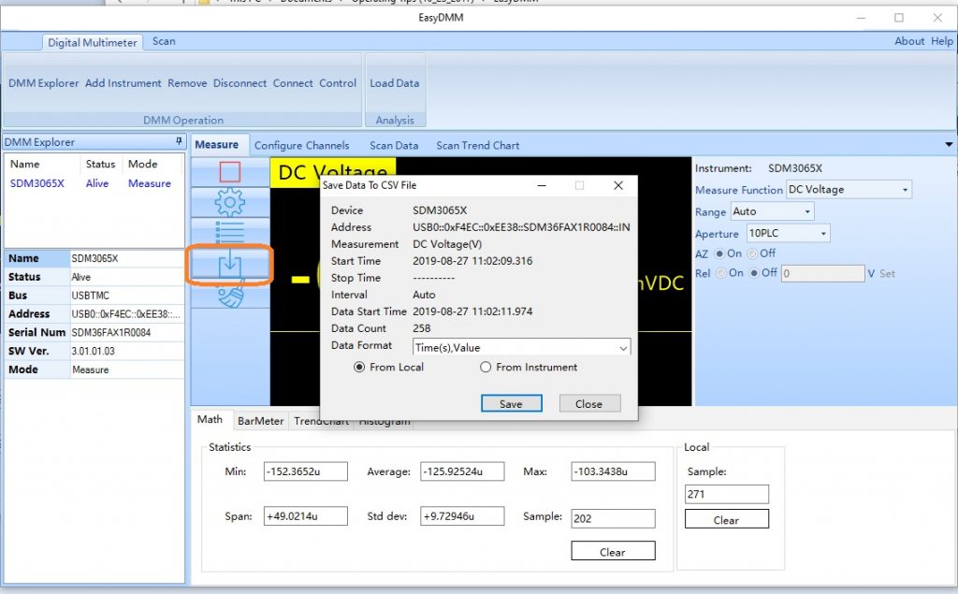The image size is (958, 594).
Task: Click Load Data in Analysis group
Action: coord(394,83)
